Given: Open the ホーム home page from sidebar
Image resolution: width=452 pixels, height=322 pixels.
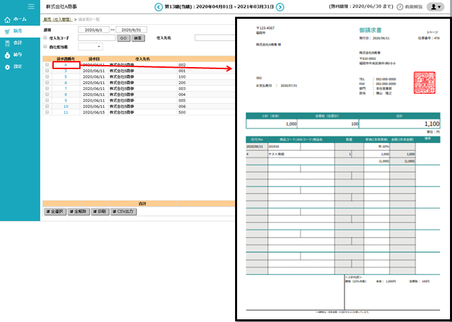Looking at the screenshot, I should point(17,20).
